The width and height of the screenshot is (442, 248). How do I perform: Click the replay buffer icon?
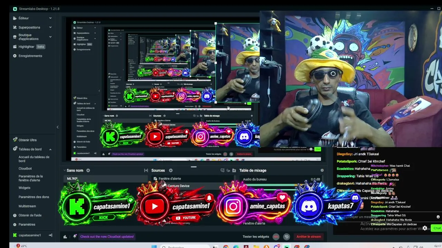pyautogui.click(x=286, y=237)
